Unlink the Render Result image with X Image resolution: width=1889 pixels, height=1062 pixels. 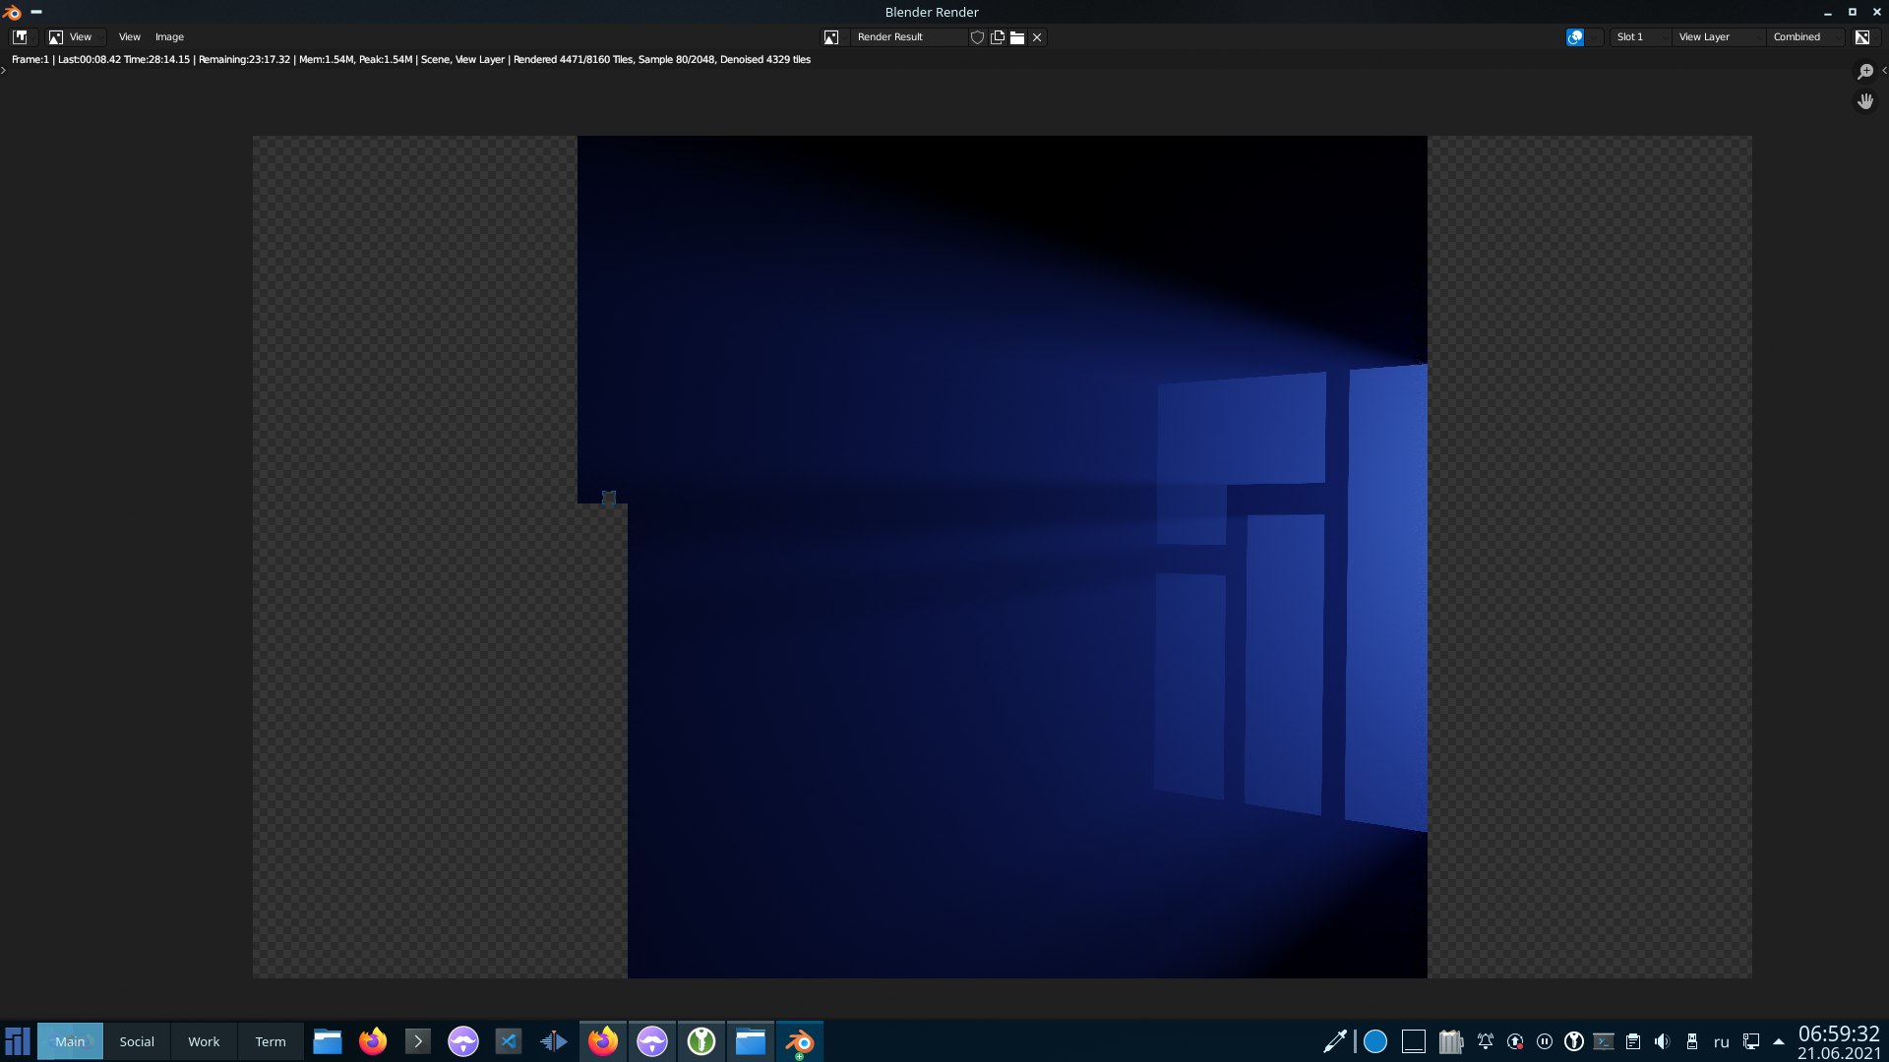pyautogui.click(x=1037, y=36)
